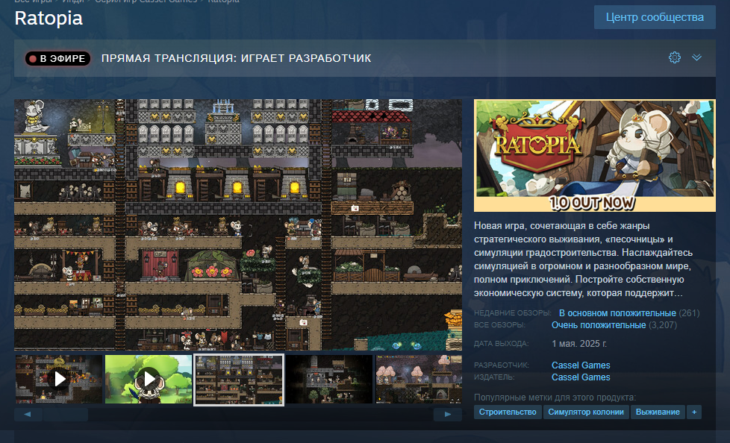Click the game description paragraph starting with Новая игра

pos(584,260)
